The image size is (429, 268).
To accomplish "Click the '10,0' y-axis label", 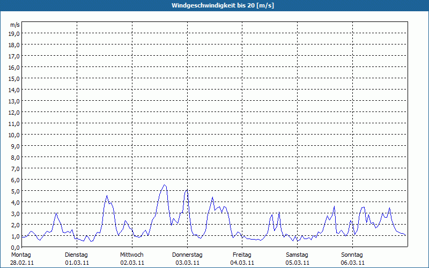I will pos(14,136).
